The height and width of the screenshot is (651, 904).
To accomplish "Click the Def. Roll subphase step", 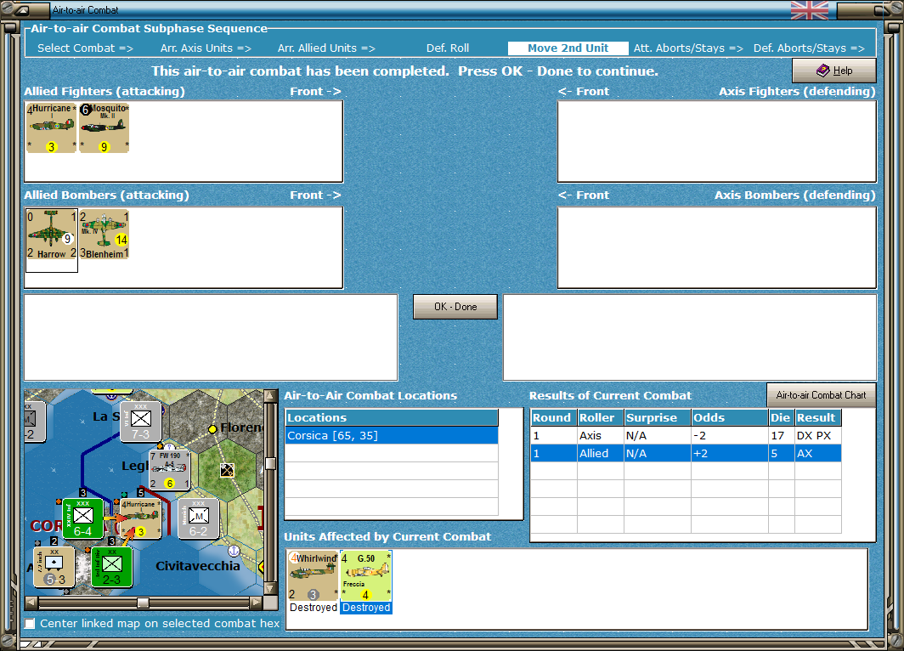I will [448, 48].
